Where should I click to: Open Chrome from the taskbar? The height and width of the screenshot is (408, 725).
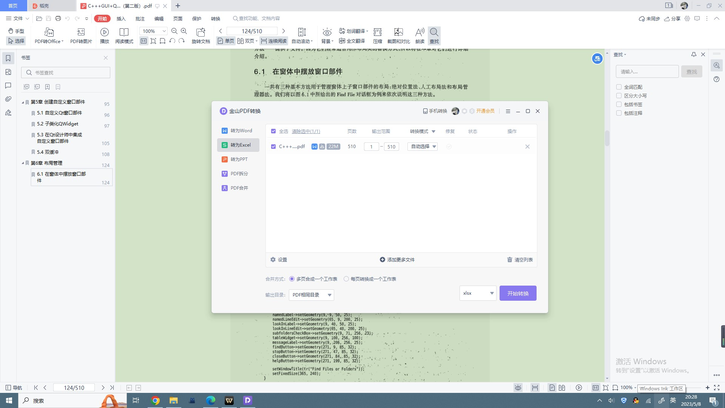(x=155, y=400)
